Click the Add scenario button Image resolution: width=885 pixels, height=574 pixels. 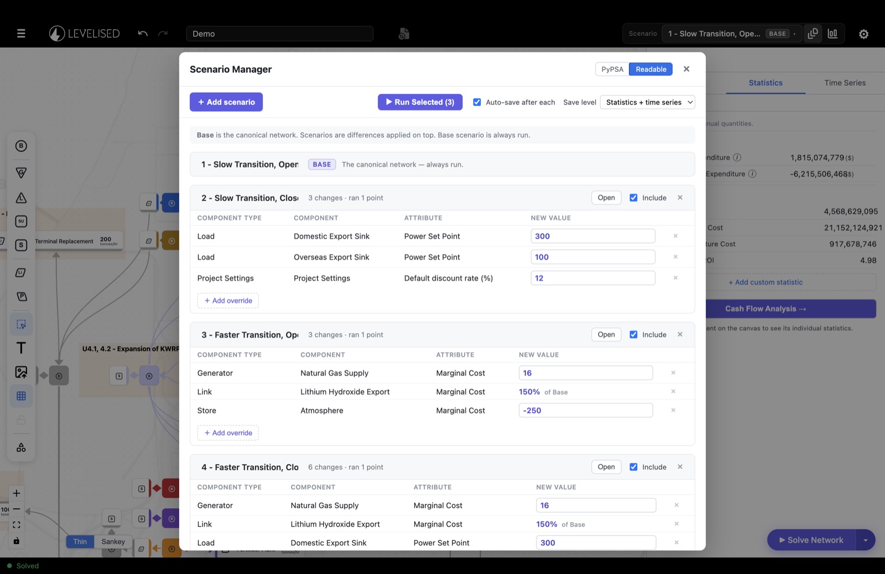[226, 102]
